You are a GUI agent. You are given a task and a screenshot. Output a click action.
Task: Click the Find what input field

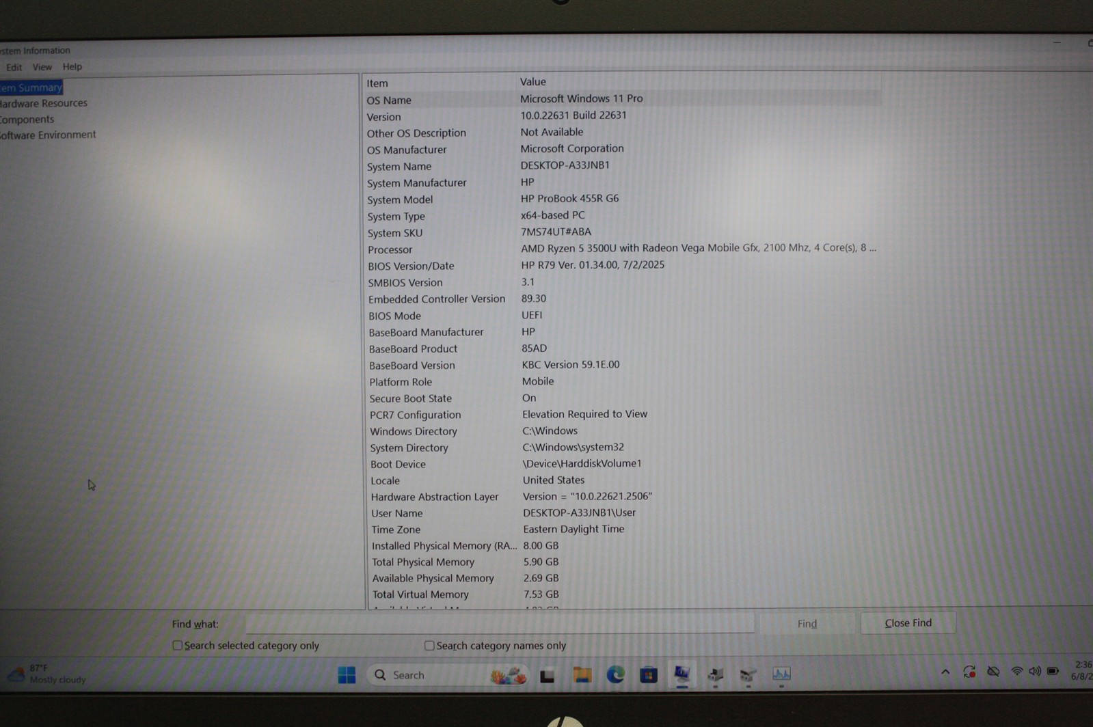[x=500, y=623]
